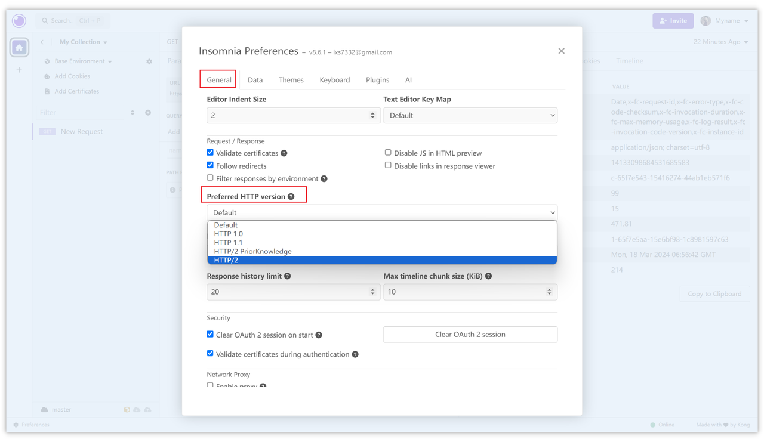Toggle Clear OAuth 2 session on start
764x439 pixels.
pos(210,335)
